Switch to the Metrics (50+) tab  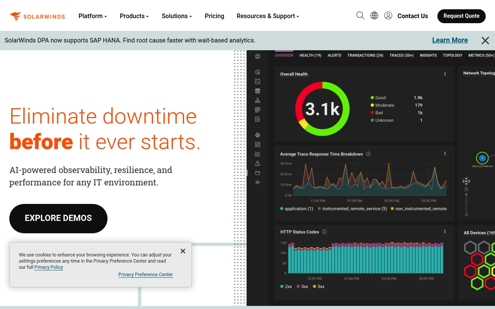click(481, 55)
